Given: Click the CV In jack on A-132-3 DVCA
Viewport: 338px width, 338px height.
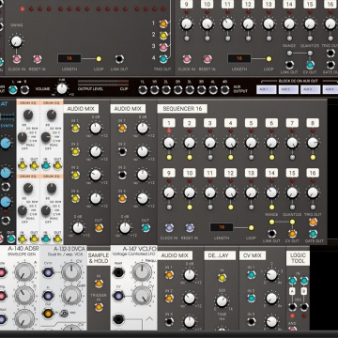Looking at the screenshot, I should click(x=48, y=272).
